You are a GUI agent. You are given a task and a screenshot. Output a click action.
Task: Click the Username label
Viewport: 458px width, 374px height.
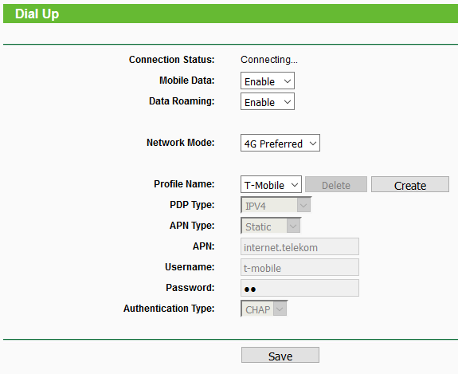tap(190, 267)
